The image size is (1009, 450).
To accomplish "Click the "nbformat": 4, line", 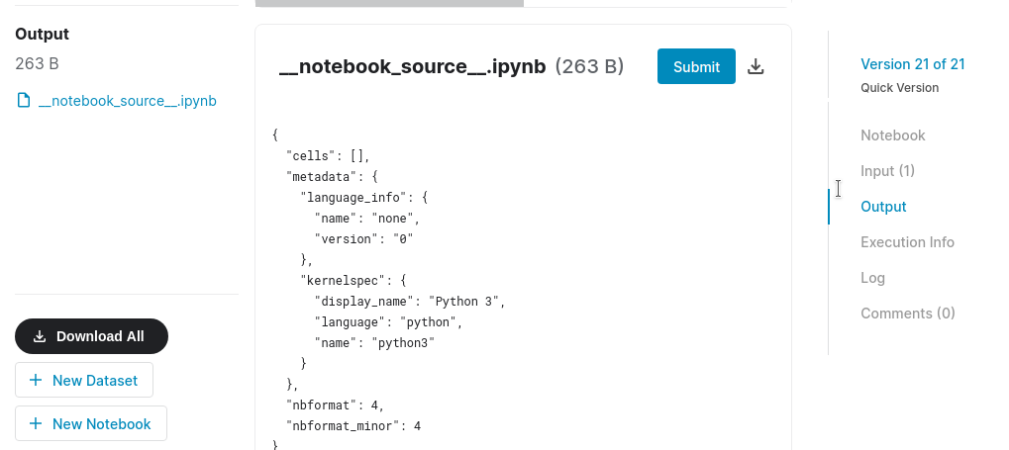I will coord(336,405).
